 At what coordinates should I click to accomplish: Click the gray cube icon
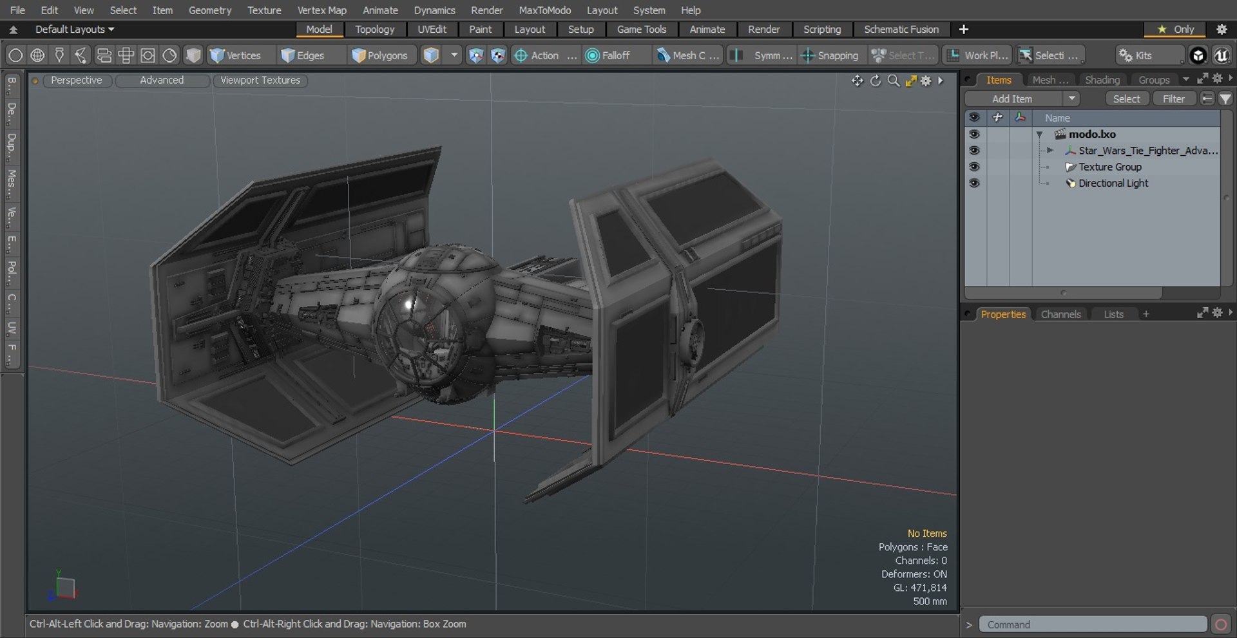tap(193, 55)
